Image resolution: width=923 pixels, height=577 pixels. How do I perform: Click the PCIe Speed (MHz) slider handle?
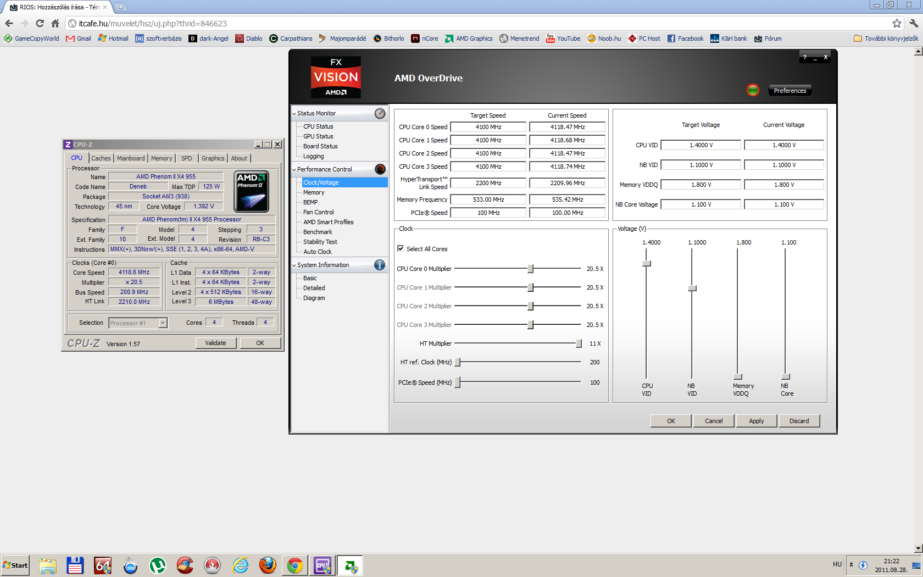[x=458, y=382]
